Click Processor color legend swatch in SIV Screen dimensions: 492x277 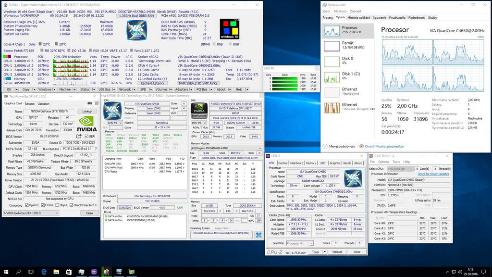point(7,57)
